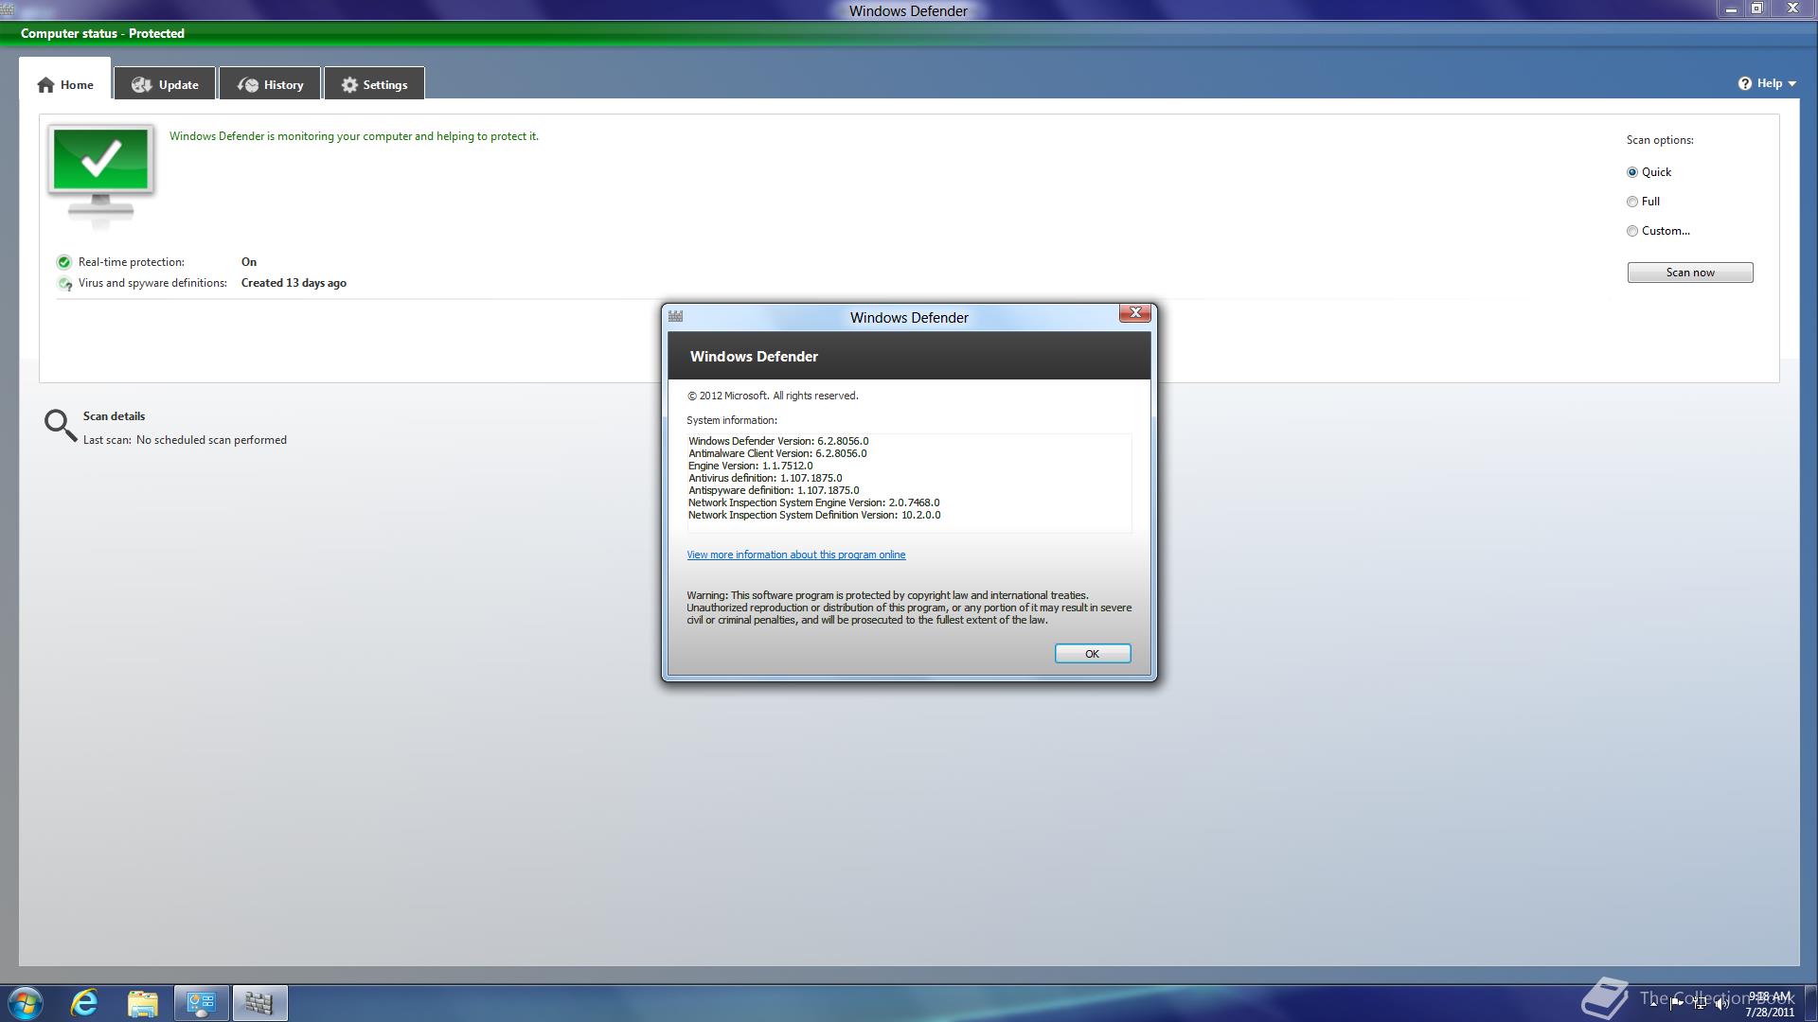Open Windows Explorer from the taskbar
Screen dimensions: 1818x1022
tap(143, 1002)
